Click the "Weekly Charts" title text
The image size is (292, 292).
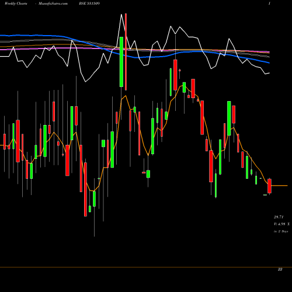tap(16, 4)
